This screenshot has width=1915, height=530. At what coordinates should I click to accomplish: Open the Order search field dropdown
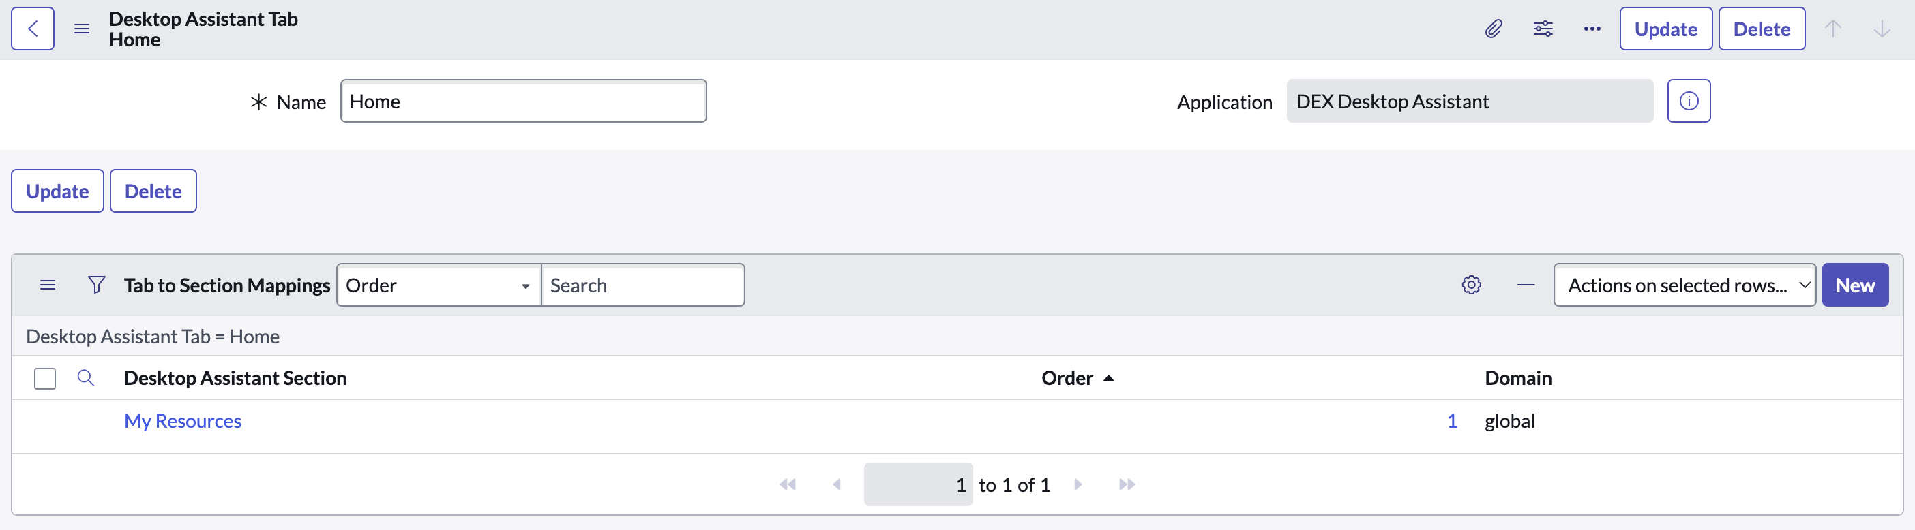[439, 285]
